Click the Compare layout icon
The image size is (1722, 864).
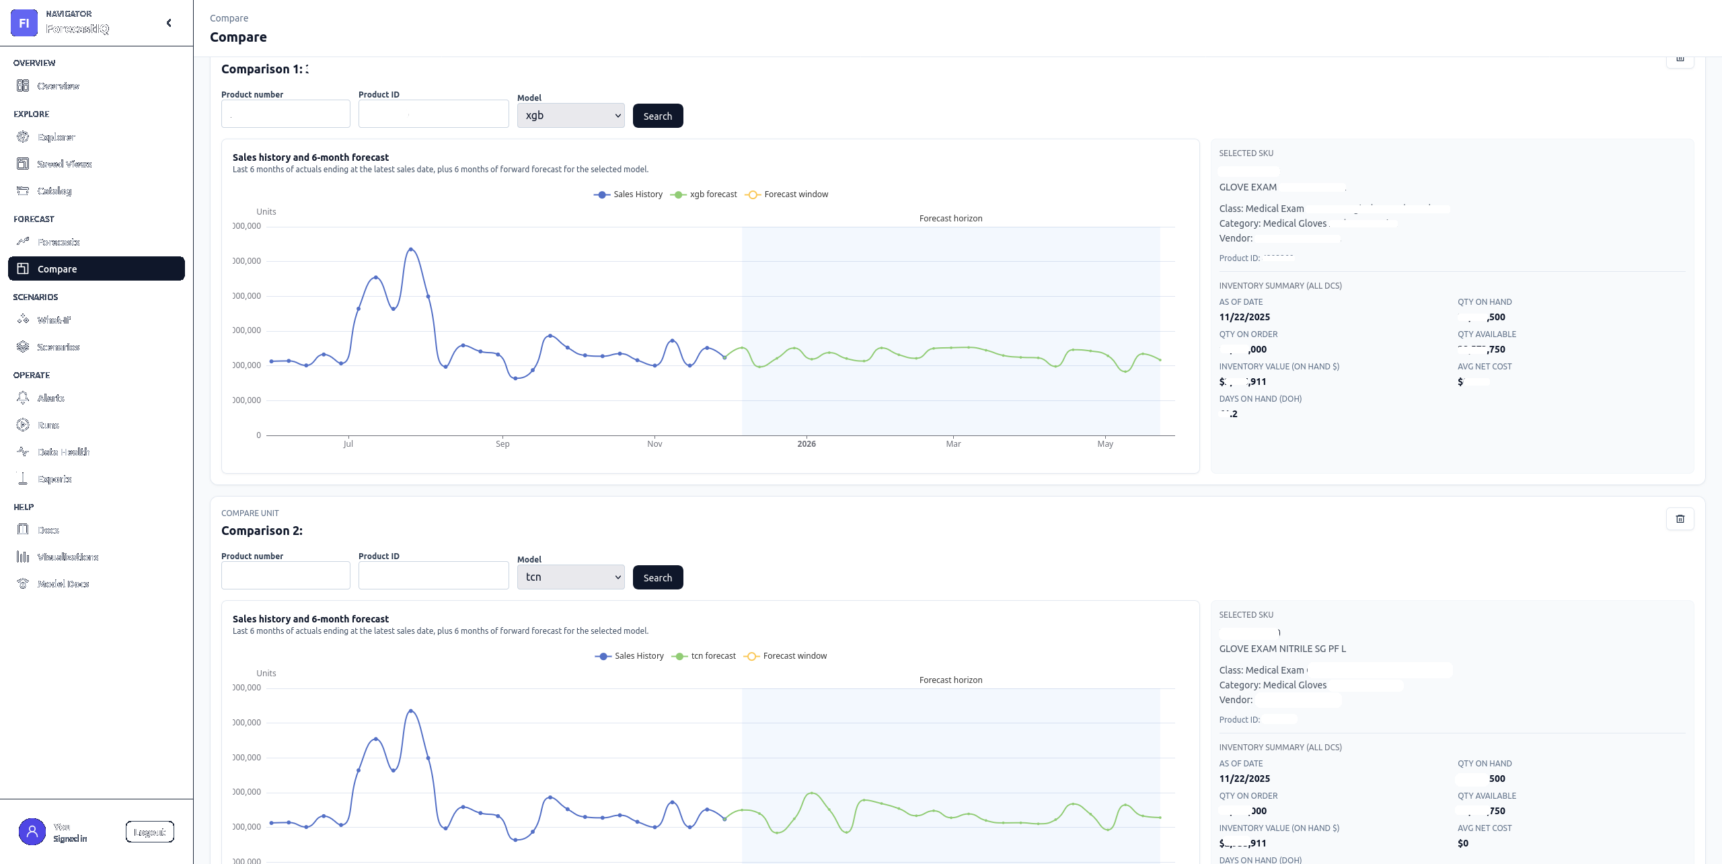click(x=23, y=268)
